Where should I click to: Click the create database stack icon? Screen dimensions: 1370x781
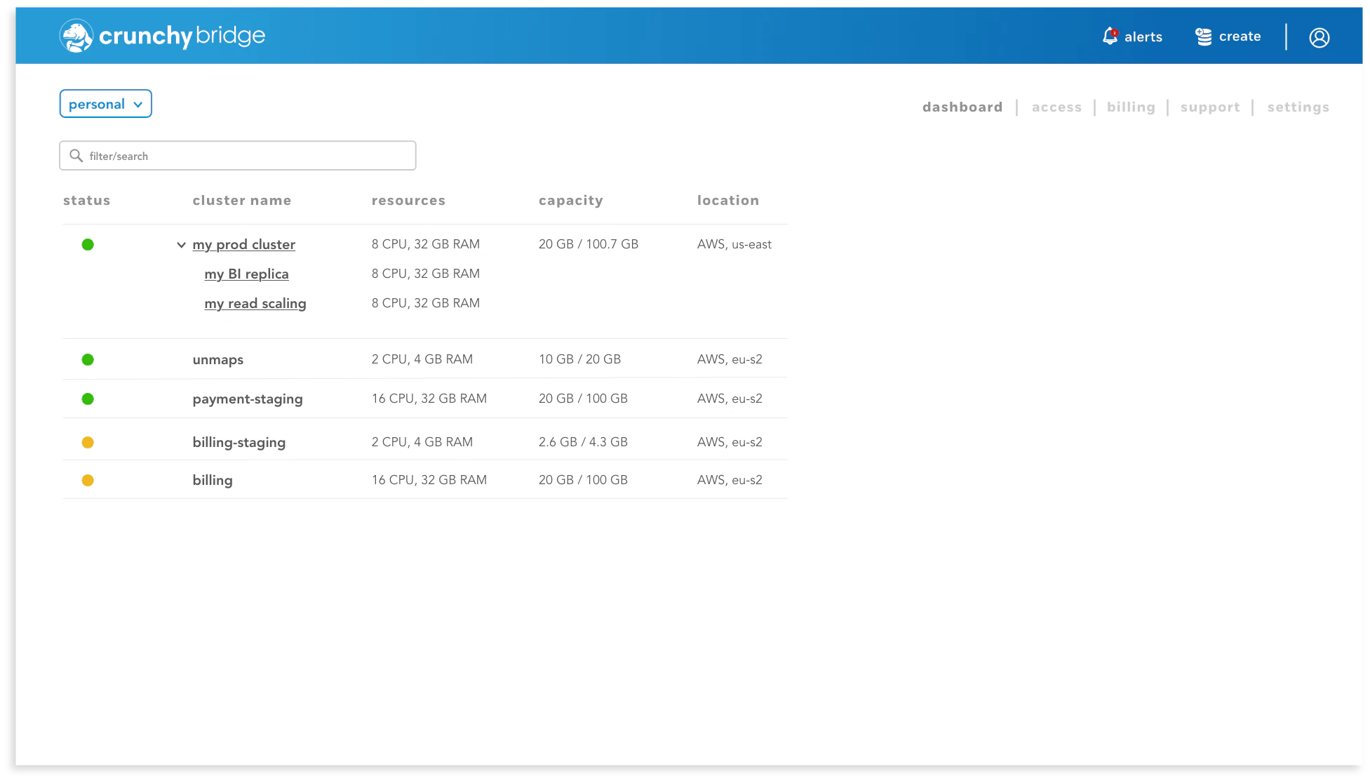(1204, 36)
